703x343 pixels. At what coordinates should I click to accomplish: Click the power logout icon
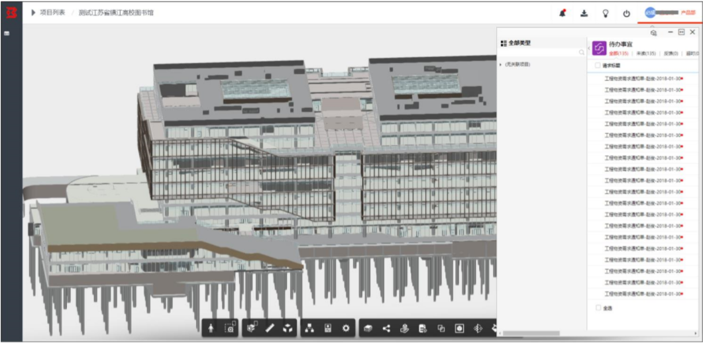(x=626, y=13)
